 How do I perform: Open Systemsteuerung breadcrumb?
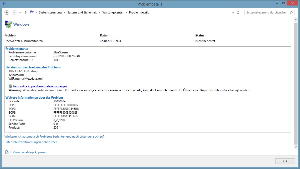click(x=50, y=12)
